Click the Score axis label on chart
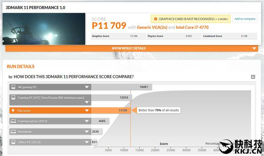 164,144
